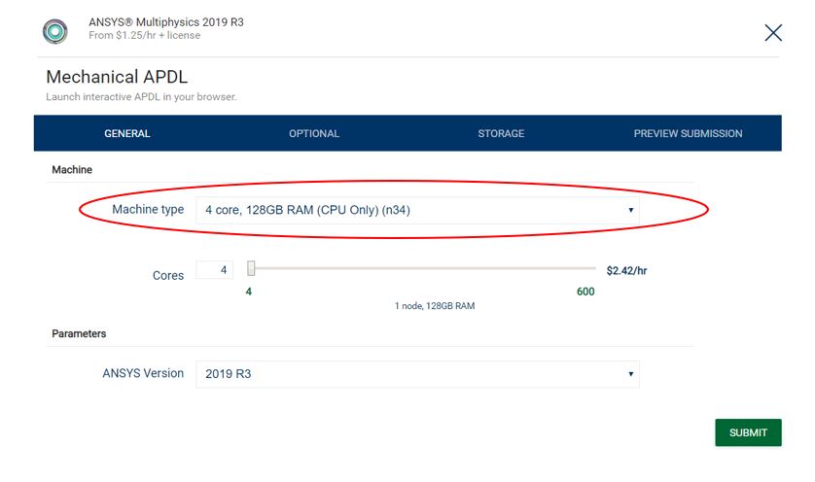Go to the STORAGE tab
This screenshot has height=482, width=815.
click(501, 133)
